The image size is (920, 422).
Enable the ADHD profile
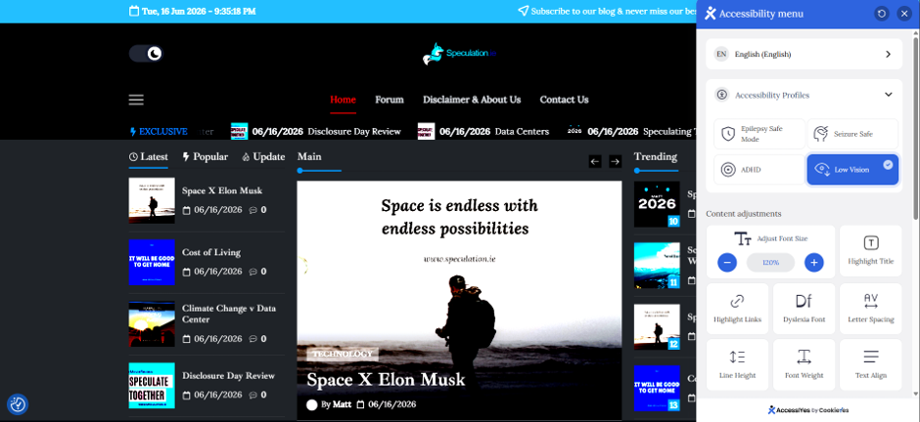pos(759,170)
